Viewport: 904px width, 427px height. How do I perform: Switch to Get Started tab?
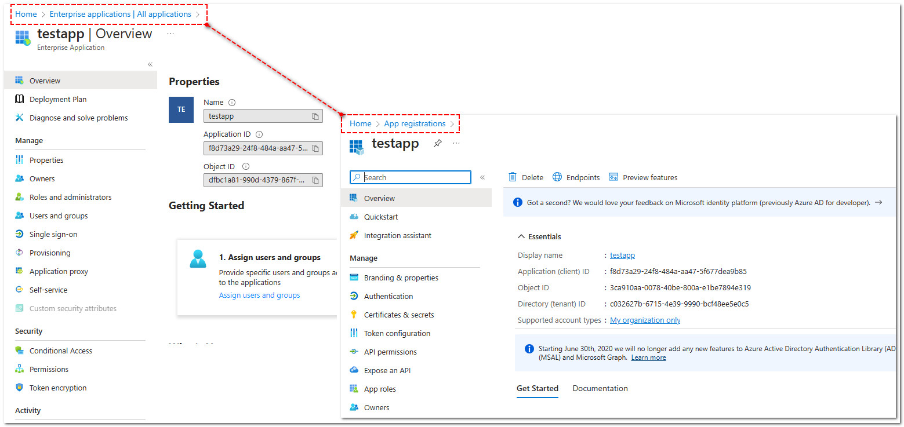click(538, 388)
